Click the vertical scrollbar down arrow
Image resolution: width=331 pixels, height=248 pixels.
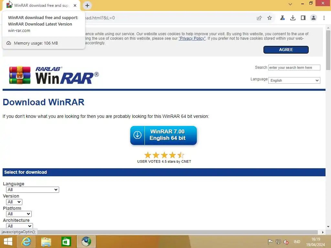(328, 227)
